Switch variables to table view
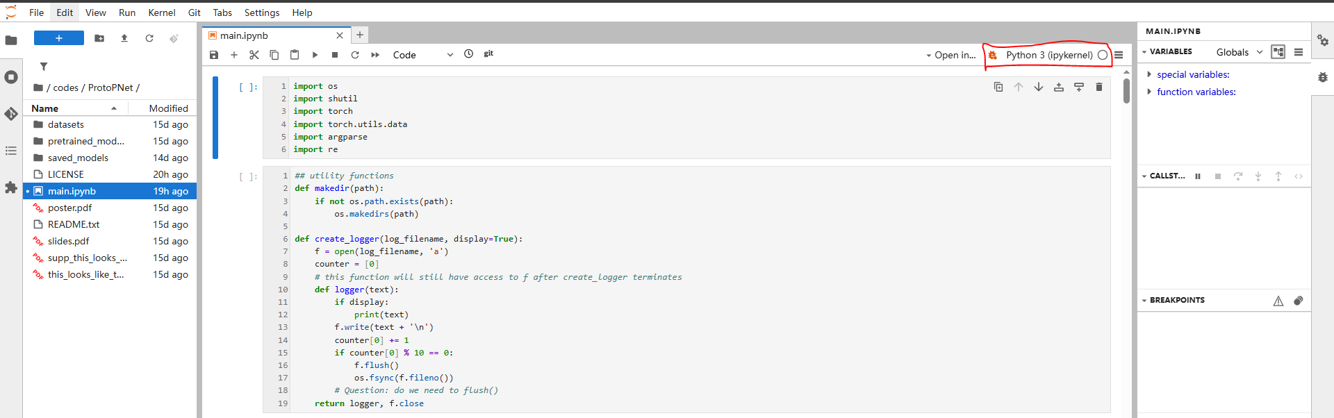 [x=1278, y=52]
